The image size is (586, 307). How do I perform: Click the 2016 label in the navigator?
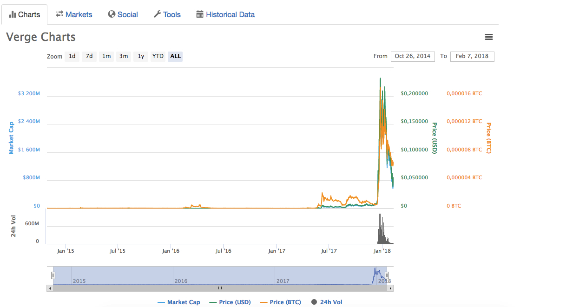(x=181, y=281)
